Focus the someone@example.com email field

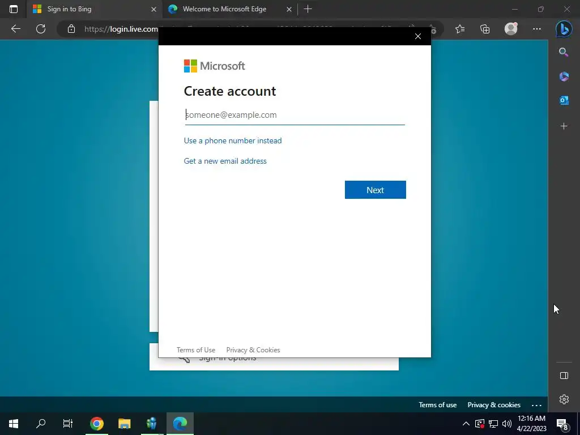pos(295,115)
